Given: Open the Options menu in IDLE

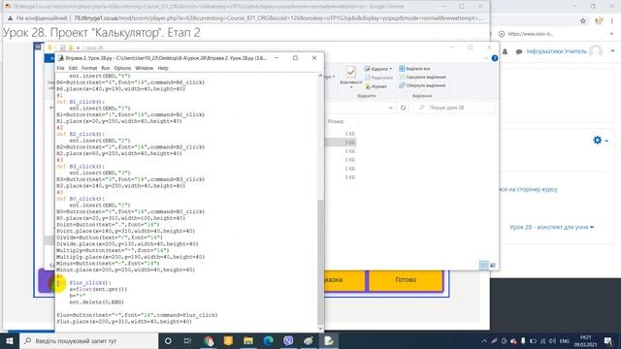Looking at the screenshot, I should 122,68.
